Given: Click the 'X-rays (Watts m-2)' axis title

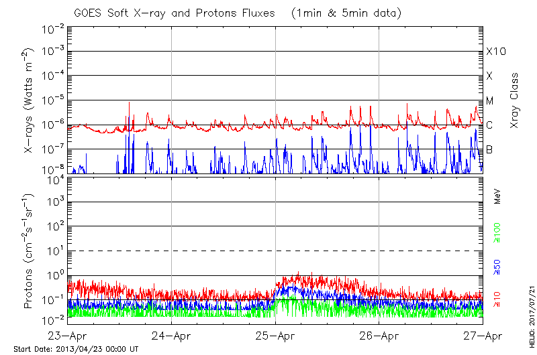Looking at the screenshot, I should pos(29,100).
